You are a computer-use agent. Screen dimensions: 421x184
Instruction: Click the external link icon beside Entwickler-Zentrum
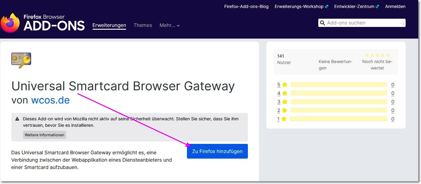point(377,6)
